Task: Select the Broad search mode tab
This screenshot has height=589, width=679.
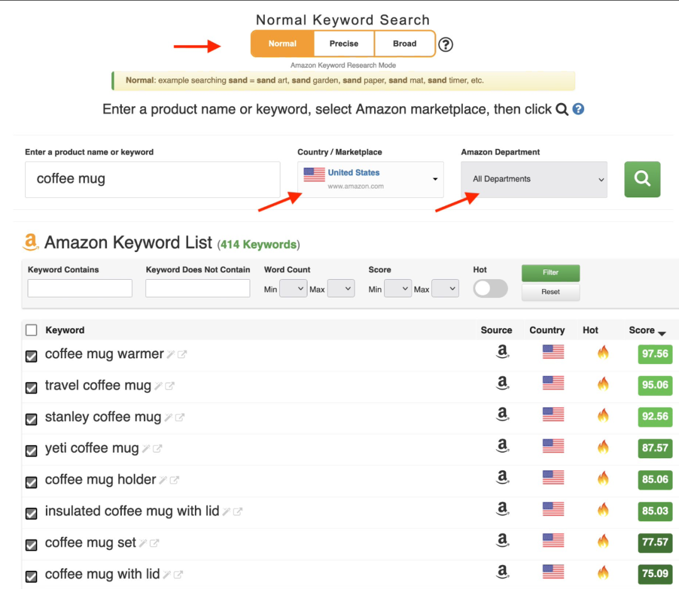Action: coord(404,44)
